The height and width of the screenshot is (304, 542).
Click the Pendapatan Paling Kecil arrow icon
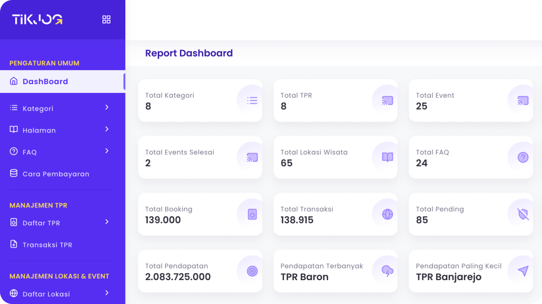(x=523, y=271)
